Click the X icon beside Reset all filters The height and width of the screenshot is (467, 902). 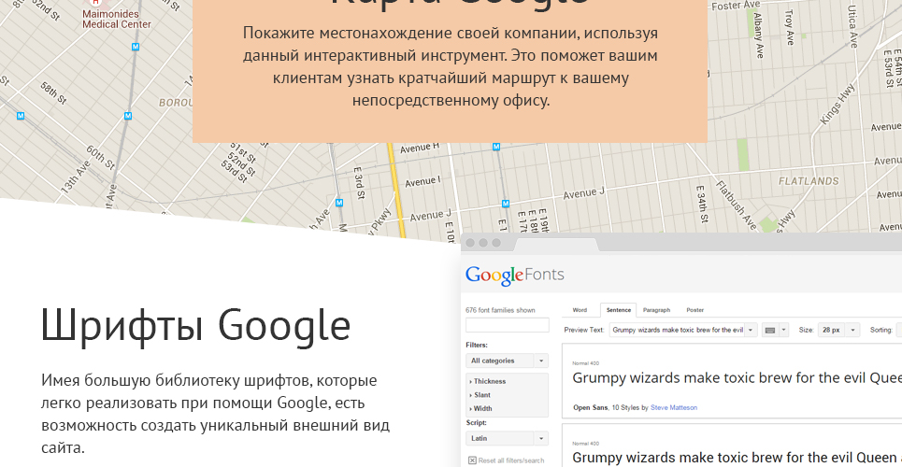pyautogui.click(x=472, y=460)
